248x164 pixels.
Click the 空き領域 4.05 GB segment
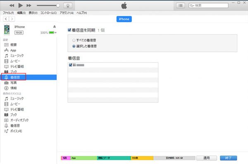[174, 158]
